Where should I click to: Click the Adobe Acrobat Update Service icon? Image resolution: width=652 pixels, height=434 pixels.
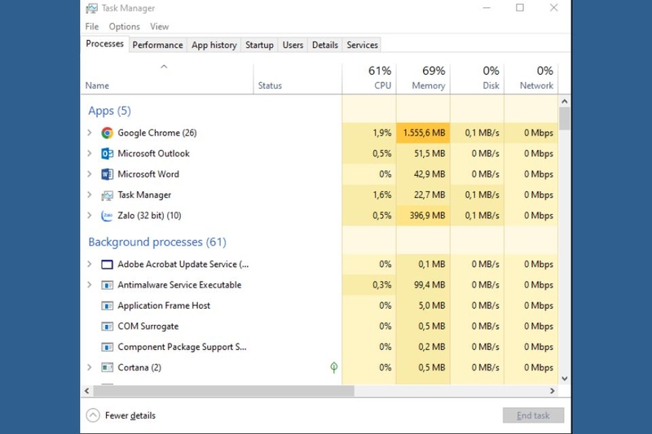(107, 265)
